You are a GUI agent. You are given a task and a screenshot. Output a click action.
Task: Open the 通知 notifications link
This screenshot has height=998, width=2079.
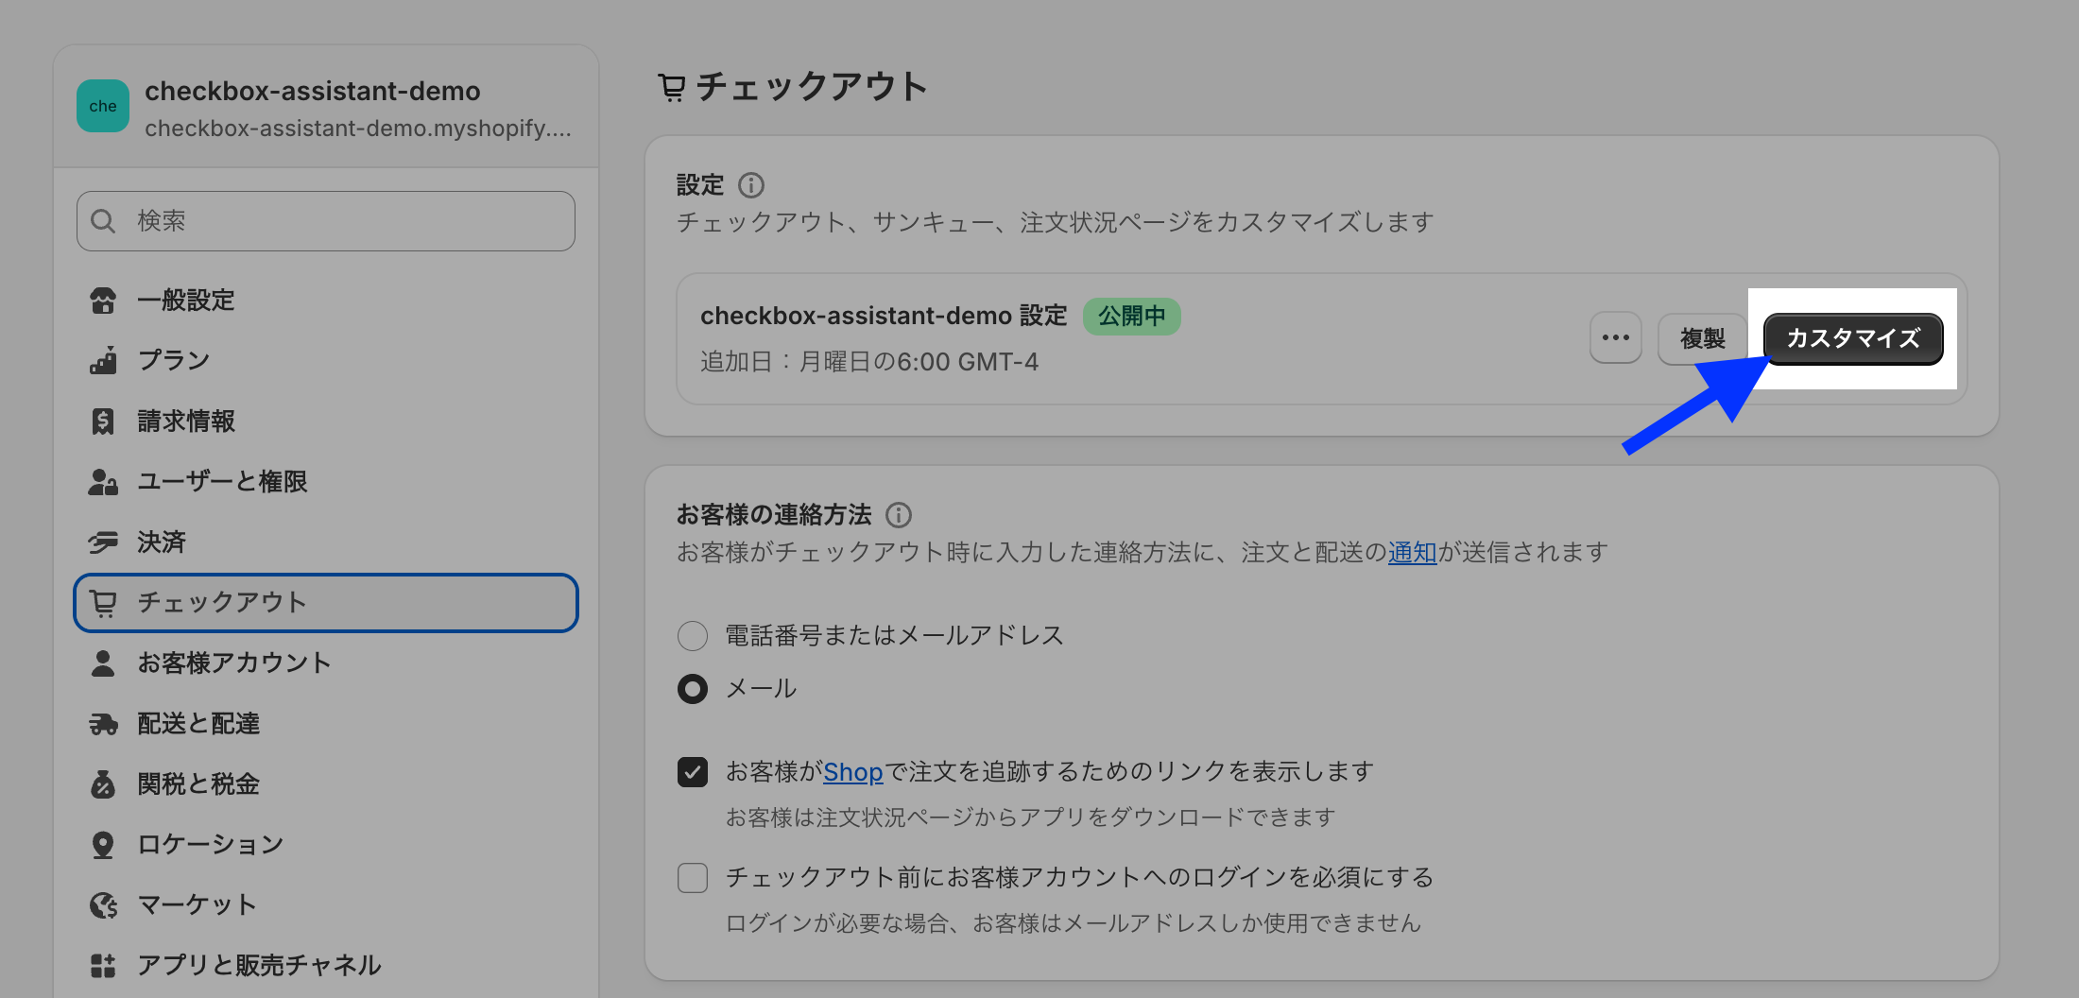[1412, 553]
